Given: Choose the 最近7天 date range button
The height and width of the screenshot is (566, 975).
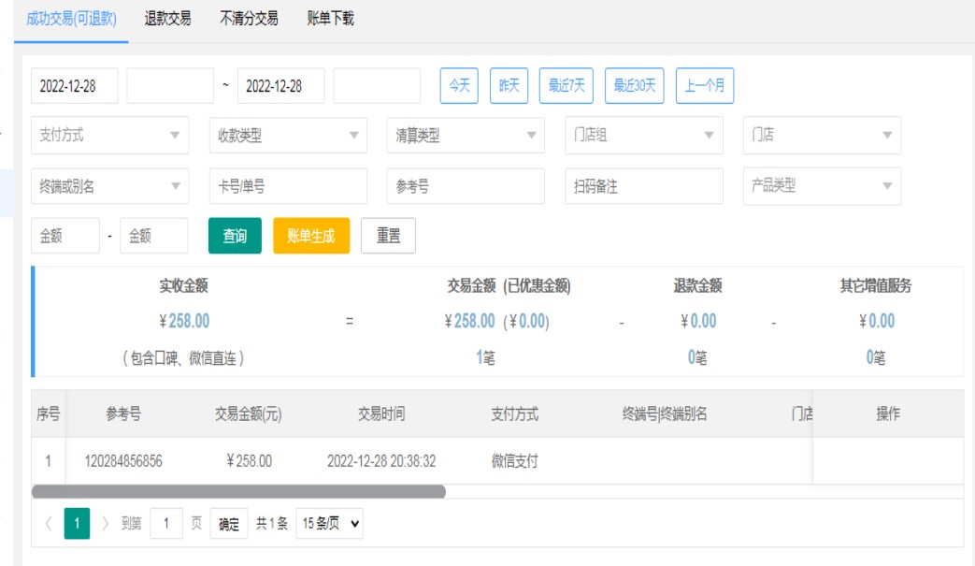Looking at the screenshot, I should [566, 86].
